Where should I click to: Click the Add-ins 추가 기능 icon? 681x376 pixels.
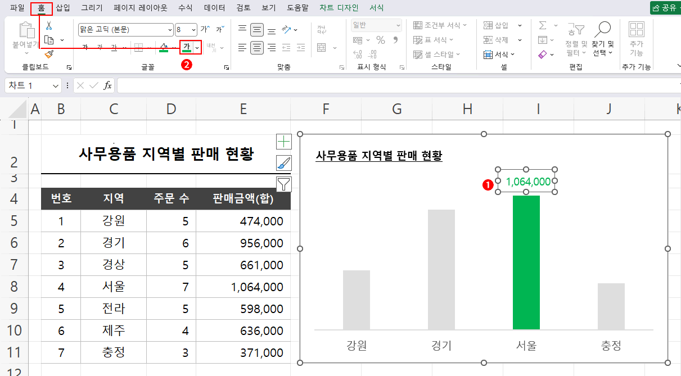(637, 38)
